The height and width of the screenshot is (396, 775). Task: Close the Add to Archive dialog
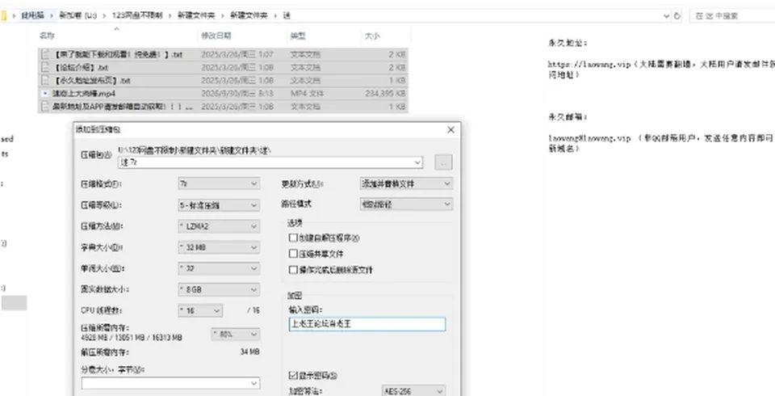point(450,129)
